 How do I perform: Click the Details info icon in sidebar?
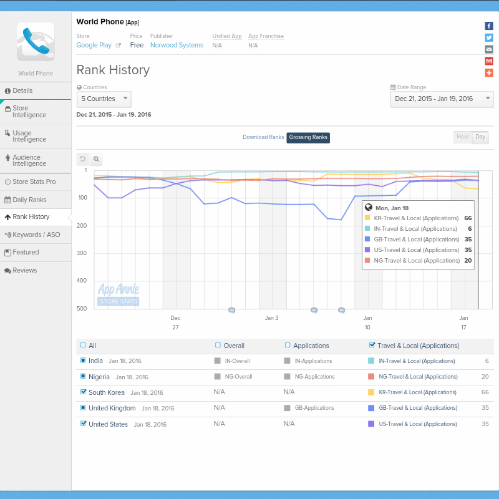coord(7,91)
